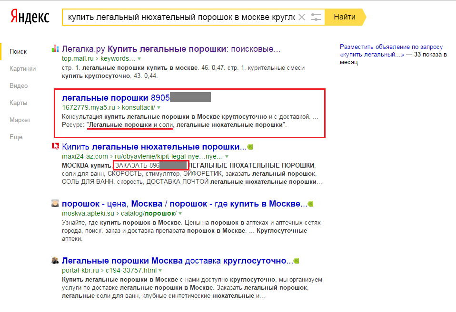Open the maxi24-az.com domain link
Viewport: 456px width, 312px height.
click(85, 156)
